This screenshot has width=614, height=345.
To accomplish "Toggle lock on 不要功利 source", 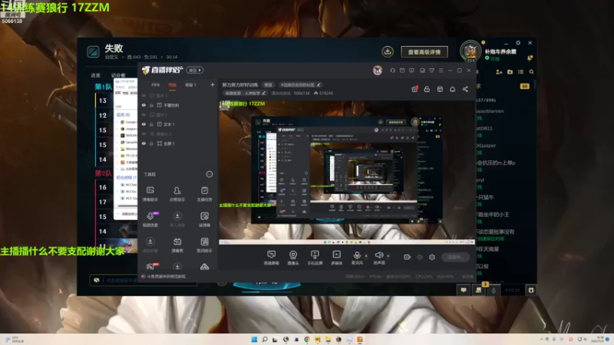I will coord(151,105).
